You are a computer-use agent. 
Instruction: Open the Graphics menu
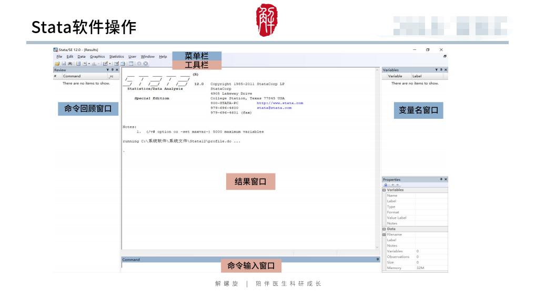(97, 57)
